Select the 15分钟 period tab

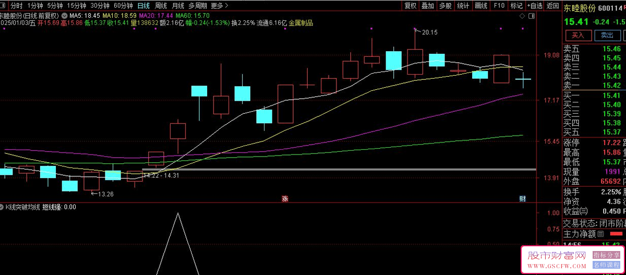(77, 6)
